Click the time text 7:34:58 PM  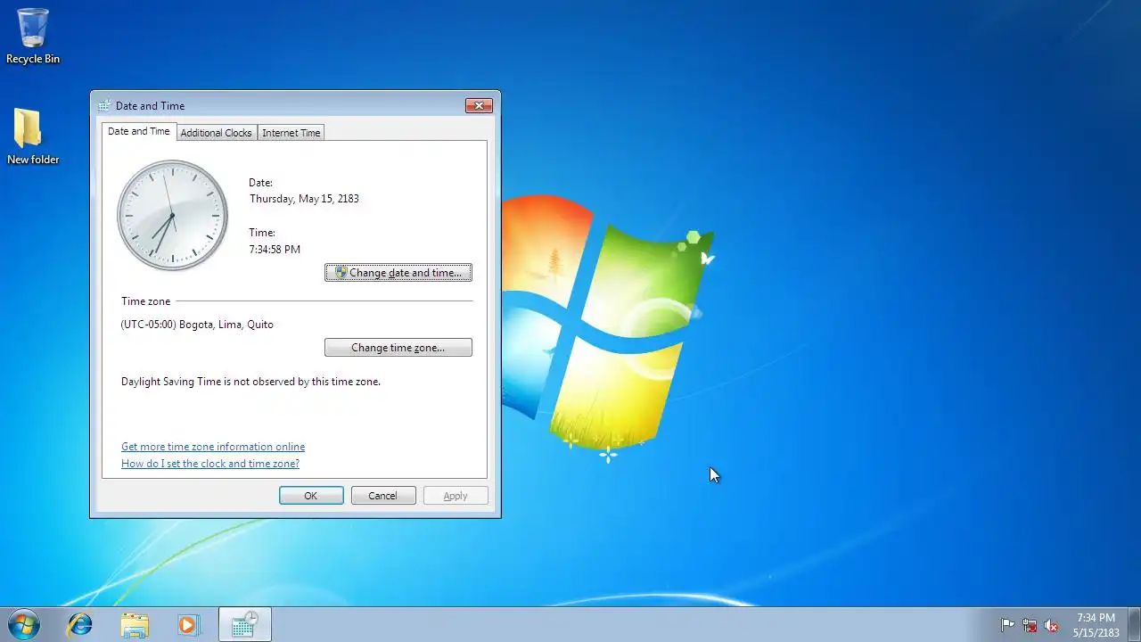[275, 250]
